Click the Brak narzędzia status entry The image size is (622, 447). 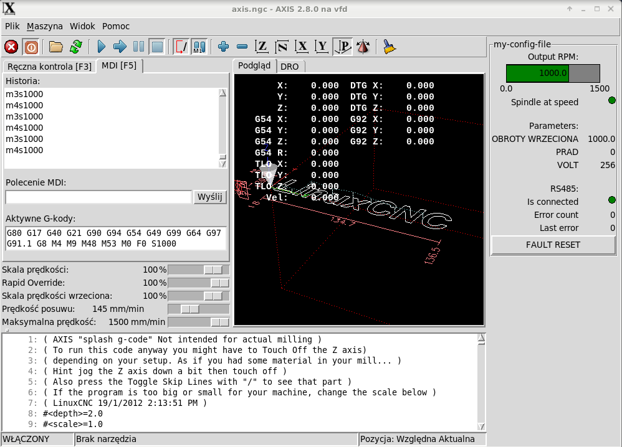(x=216, y=439)
